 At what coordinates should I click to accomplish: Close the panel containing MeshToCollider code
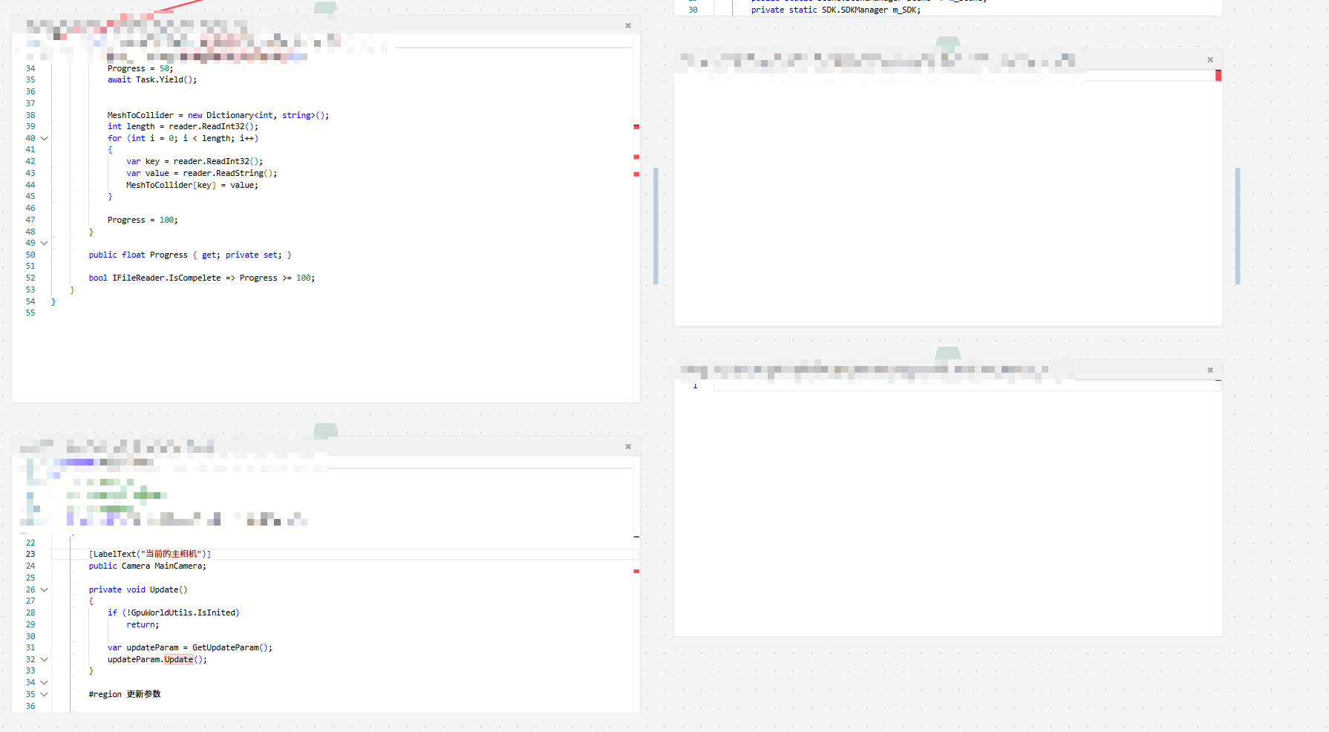pyautogui.click(x=628, y=25)
